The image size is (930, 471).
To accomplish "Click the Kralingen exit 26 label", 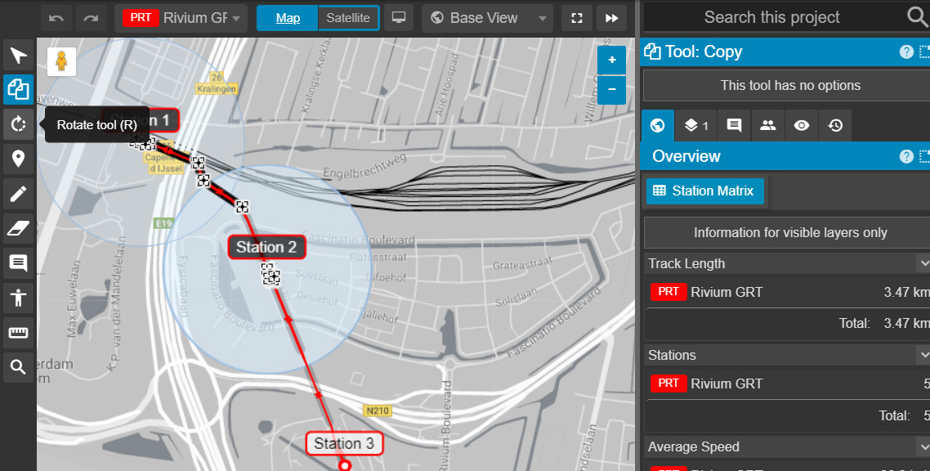I will [217, 83].
